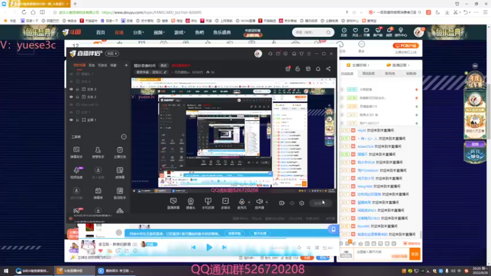The width and height of the screenshot is (491, 276).
Task: Open 视频连麦 tool in toolbox
Action: (76, 172)
